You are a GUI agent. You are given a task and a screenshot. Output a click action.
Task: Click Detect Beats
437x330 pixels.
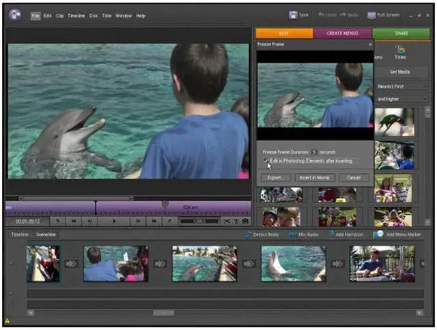(262, 235)
